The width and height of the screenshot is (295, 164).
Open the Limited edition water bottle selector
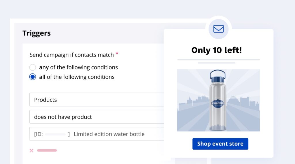(109, 134)
